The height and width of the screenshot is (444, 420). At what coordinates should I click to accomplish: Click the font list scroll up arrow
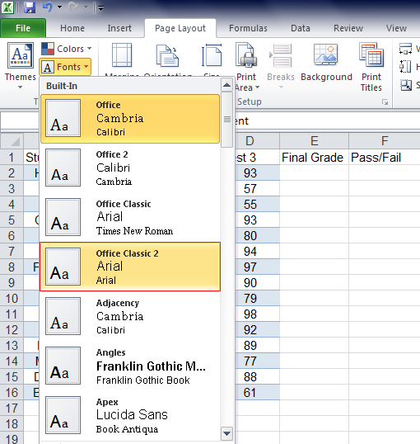point(226,85)
